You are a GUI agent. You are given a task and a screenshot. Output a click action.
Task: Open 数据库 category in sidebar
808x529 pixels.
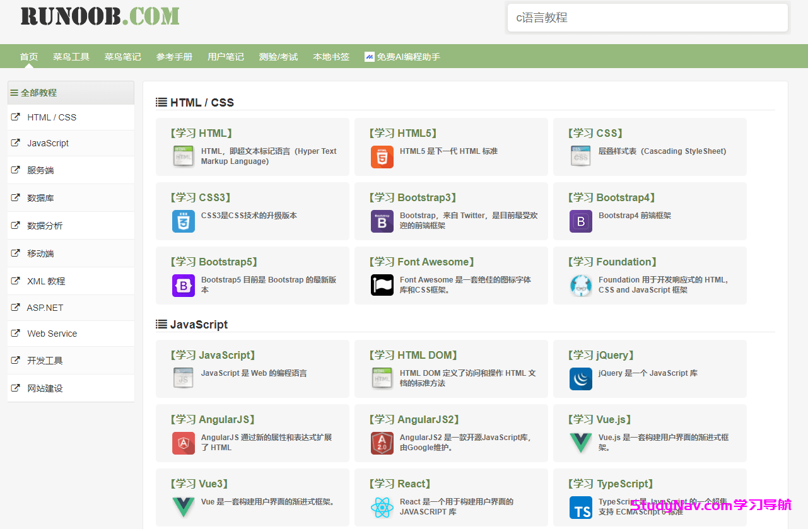(x=40, y=198)
